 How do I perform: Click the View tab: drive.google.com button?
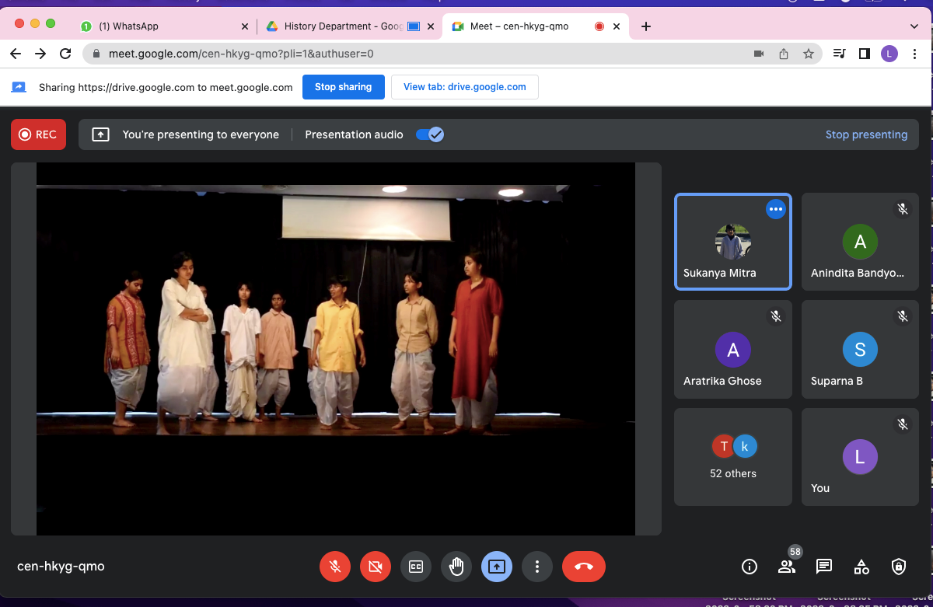(x=464, y=87)
